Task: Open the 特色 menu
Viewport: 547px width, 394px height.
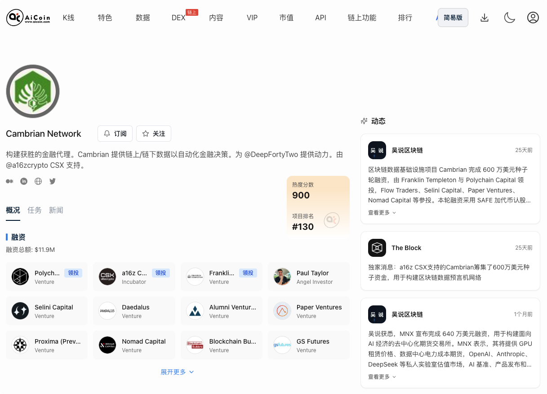Action: click(105, 18)
